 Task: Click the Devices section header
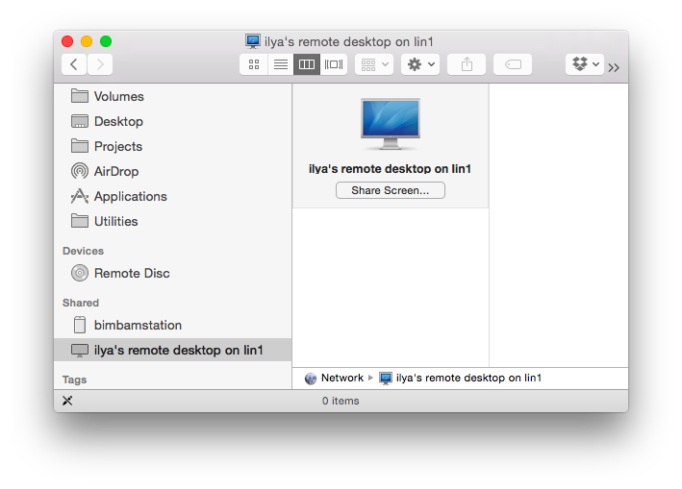pyautogui.click(x=83, y=251)
